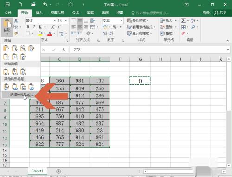Open the font size dropdown
232x177 pixels.
[66, 21]
